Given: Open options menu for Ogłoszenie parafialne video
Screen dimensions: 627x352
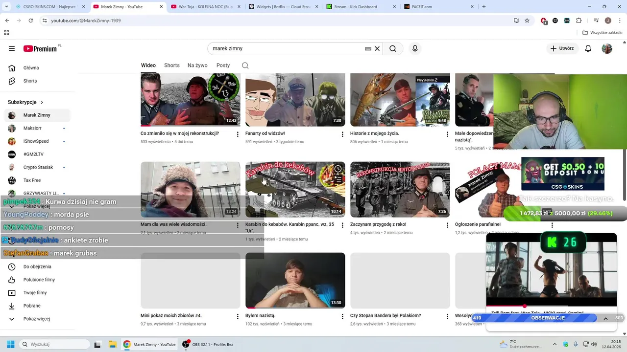Looking at the screenshot, I should (x=552, y=225).
